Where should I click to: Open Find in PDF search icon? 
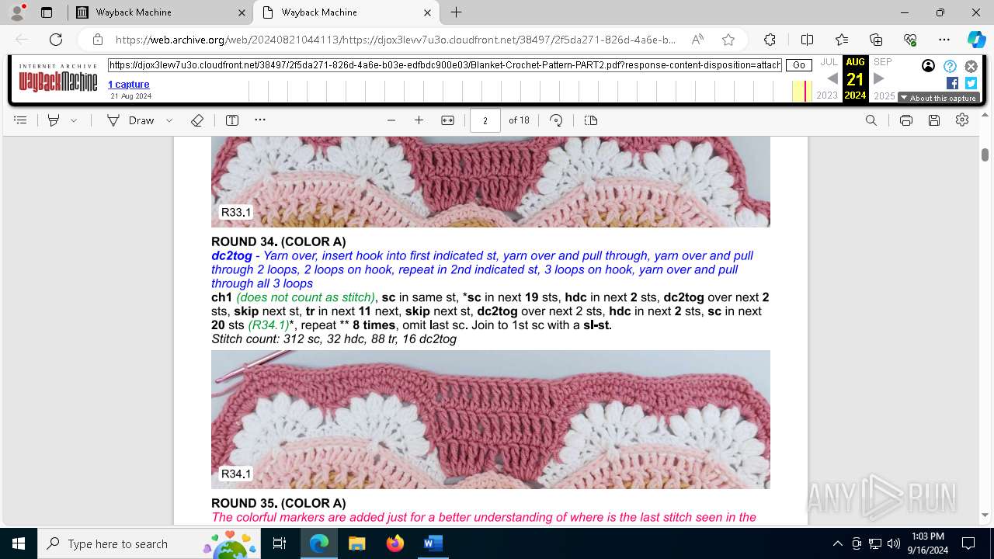[x=871, y=120]
